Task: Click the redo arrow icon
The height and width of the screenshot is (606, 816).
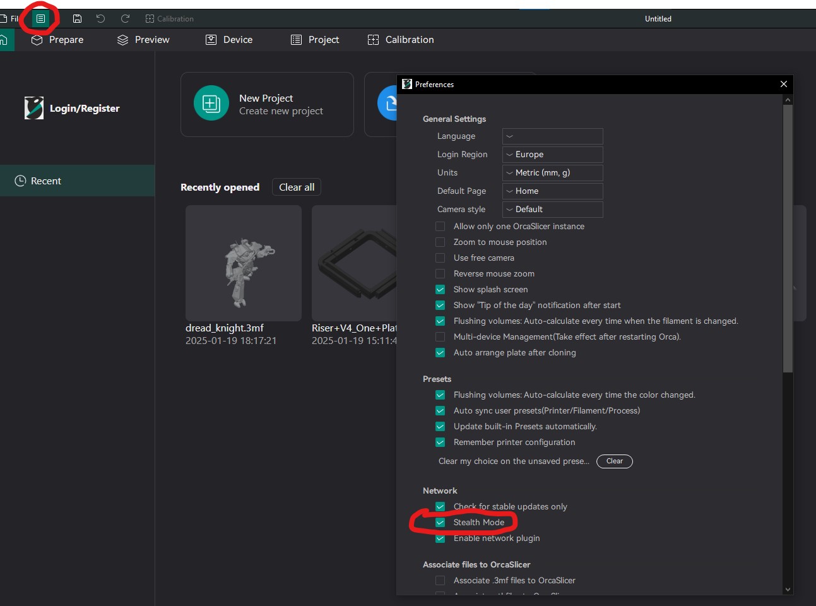Action: (125, 19)
